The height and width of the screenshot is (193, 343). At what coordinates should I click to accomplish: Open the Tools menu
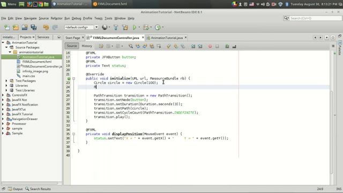(108, 18)
